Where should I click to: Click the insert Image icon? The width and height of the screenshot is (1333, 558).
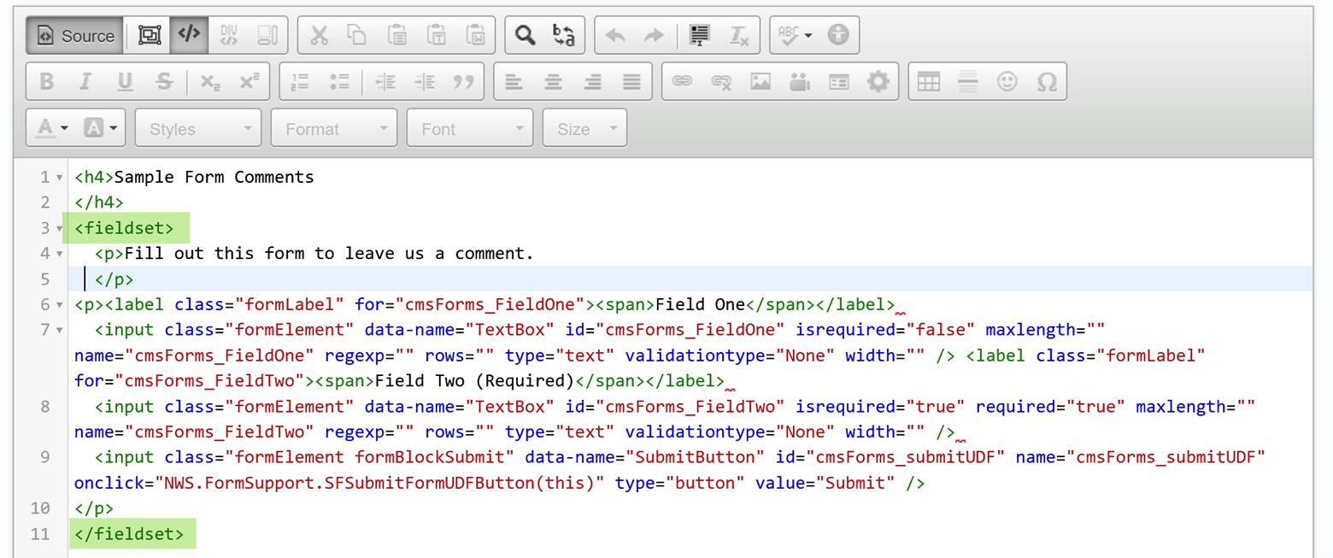760,82
